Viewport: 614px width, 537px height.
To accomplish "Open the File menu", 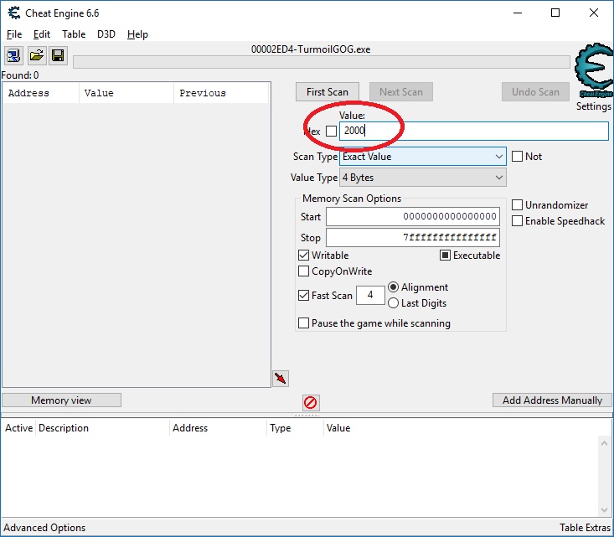I will click(14, 34).
